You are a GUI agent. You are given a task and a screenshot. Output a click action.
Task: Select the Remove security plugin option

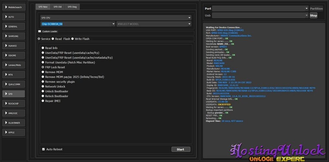(x=58, y=82)
